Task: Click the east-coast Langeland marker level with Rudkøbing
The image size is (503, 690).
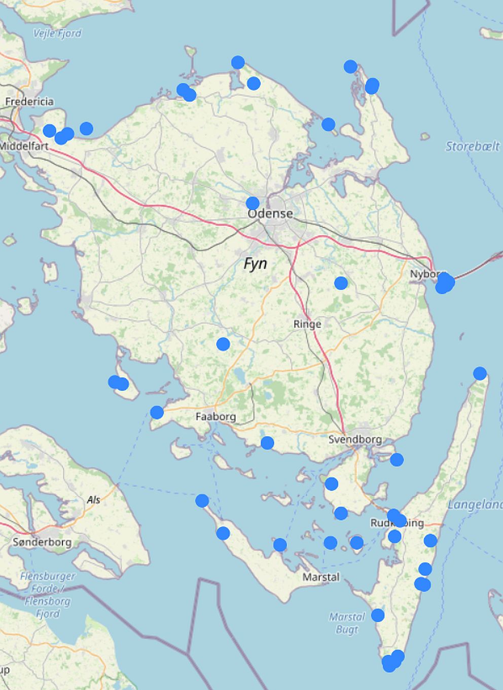Action: click(430, 541)
